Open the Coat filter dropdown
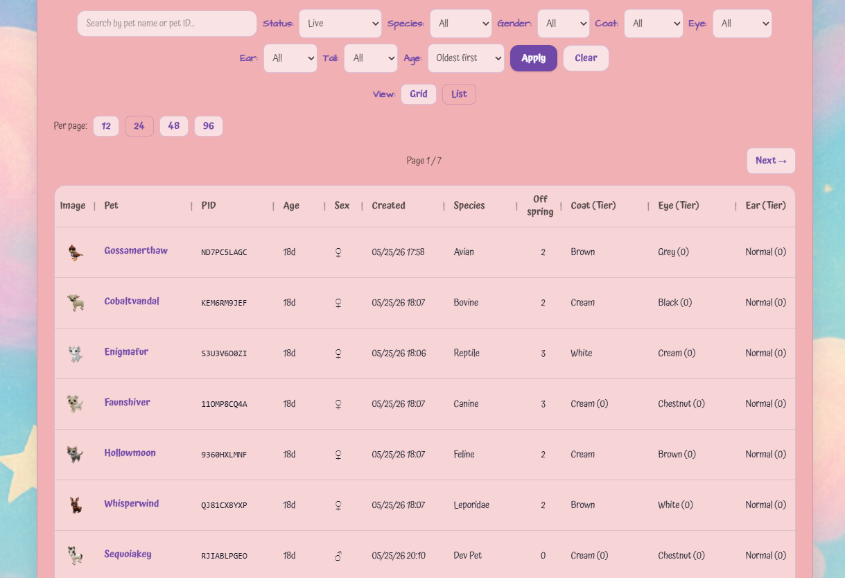This screenshot has width=845, height=578. (654, 24)
